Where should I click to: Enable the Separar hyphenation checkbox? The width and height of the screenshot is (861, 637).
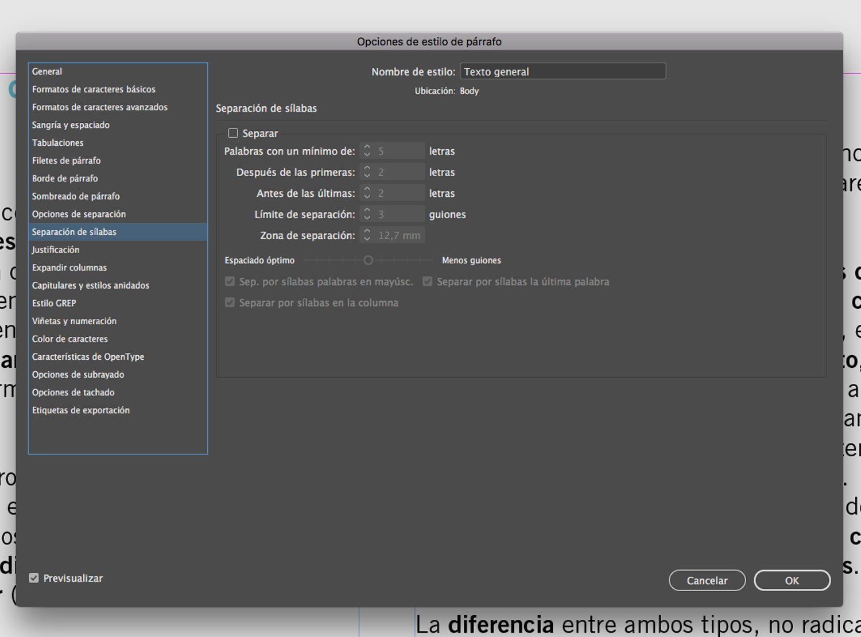pos(233,133)
